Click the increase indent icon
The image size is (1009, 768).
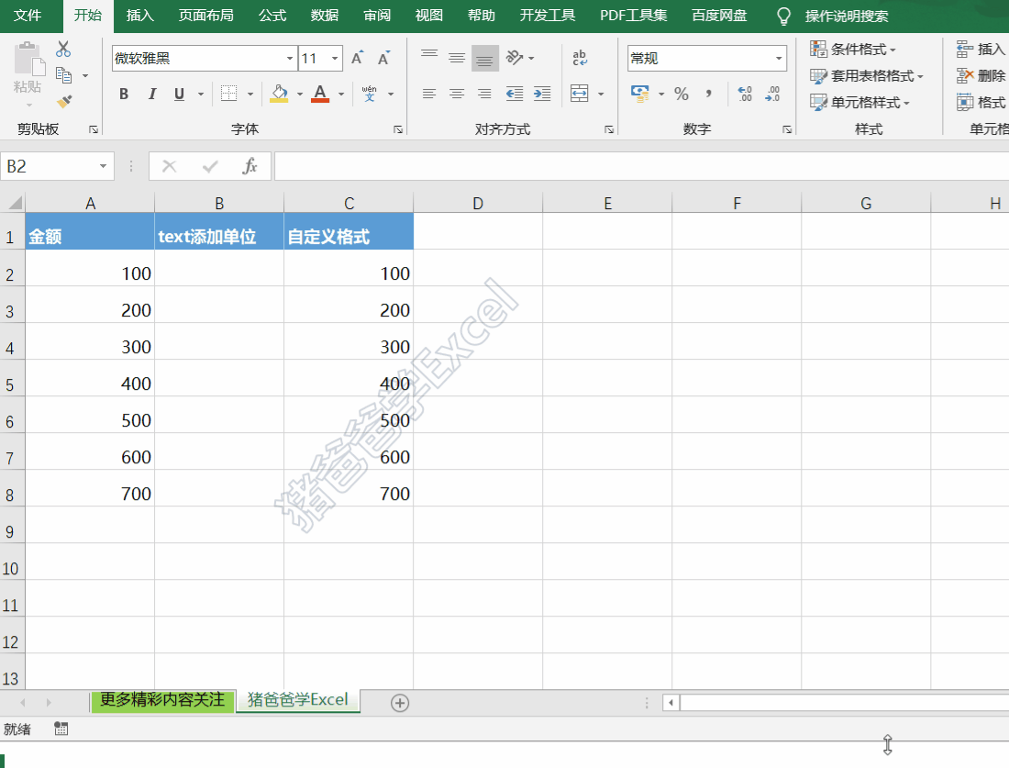pos(542,94)
